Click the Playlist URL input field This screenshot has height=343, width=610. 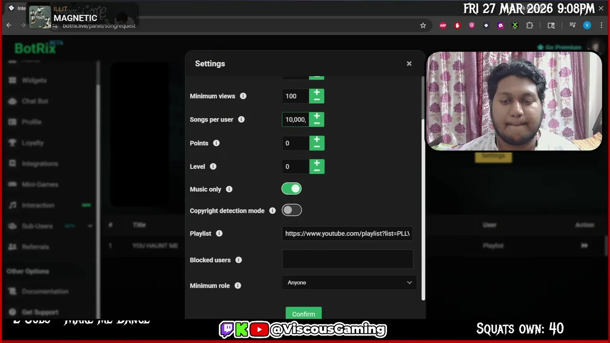[x=347, y=233]
